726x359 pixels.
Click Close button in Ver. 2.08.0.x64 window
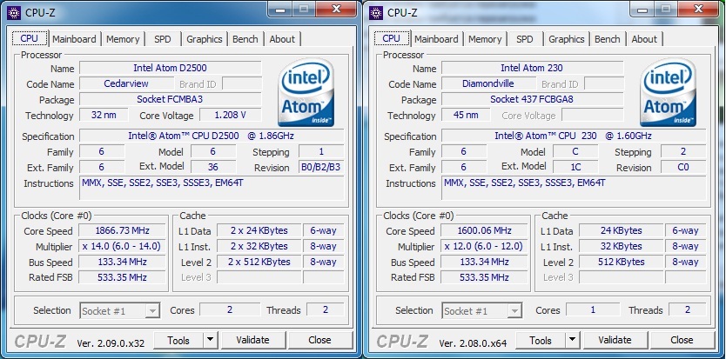(682, 340)
